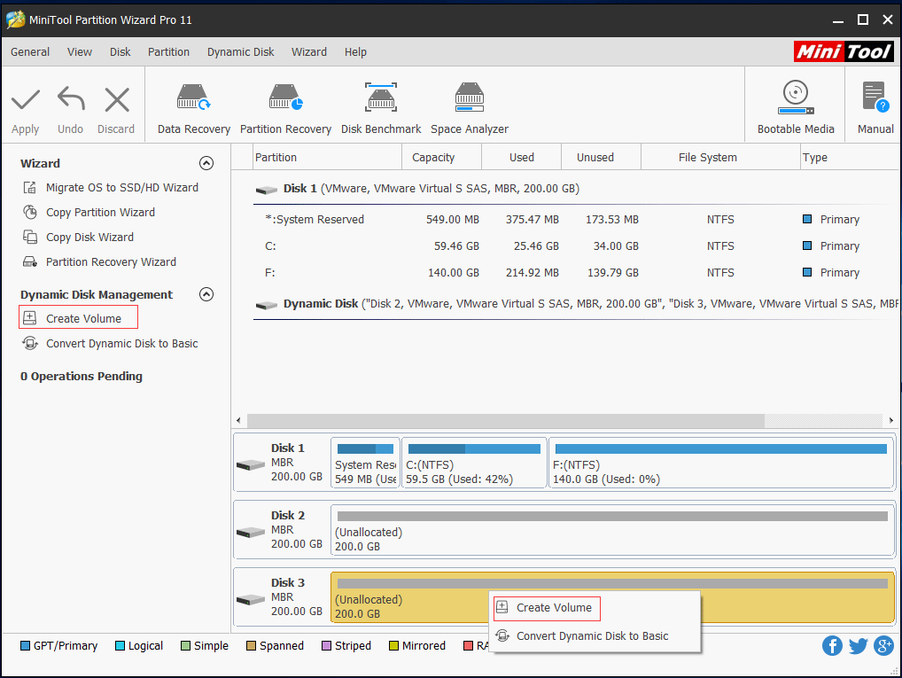Viewport: 902px width, 678px height.
Task: Click the Unused column header
Action: pos(601,157)
